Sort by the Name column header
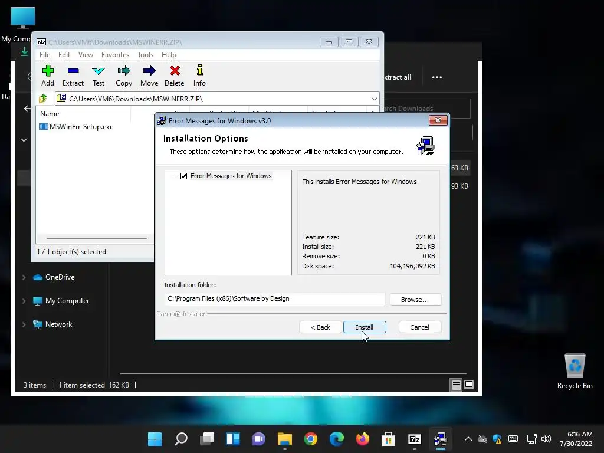Viewport: 604px width, 453px height. point(50,114)
